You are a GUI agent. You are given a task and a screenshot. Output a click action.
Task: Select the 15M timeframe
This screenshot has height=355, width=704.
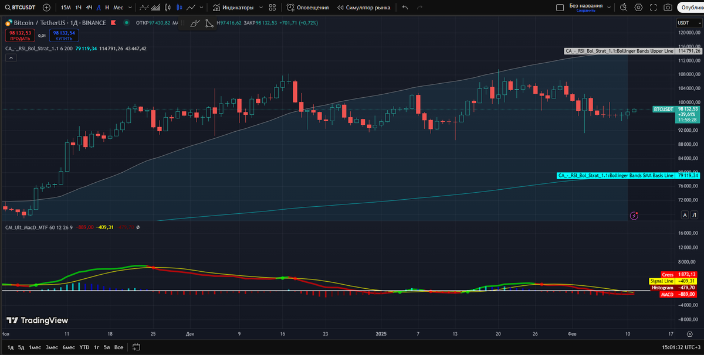coord(66,8)
